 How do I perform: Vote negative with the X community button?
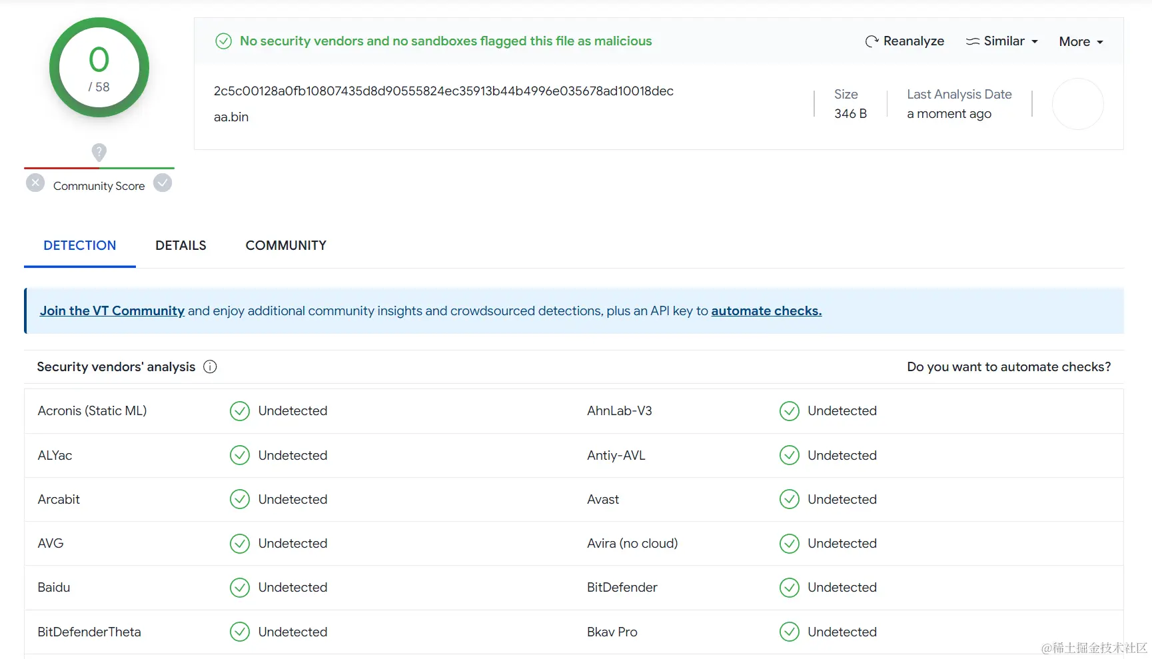click(x=35, y=183)
